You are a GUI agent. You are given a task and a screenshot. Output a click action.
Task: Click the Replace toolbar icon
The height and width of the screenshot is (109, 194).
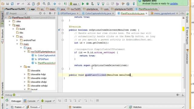tap(49, 4)
